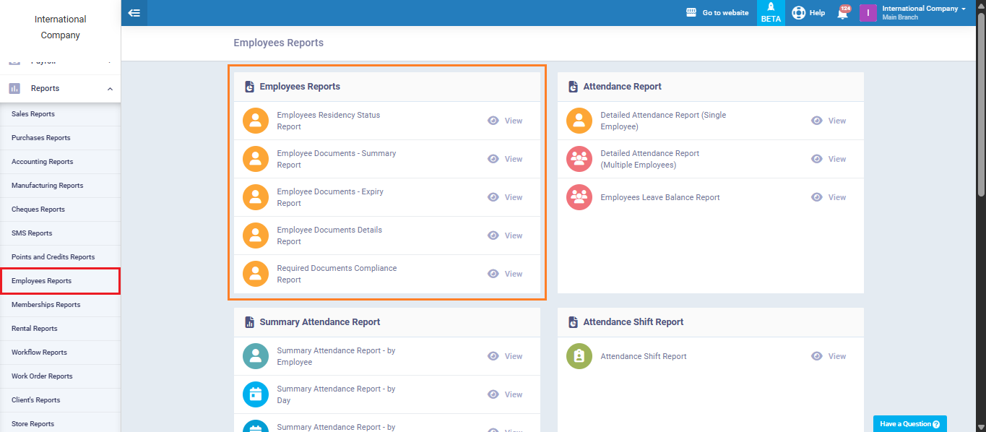Click the Have a Question button
Image resolution: width=986 pixels, height=432 pixels.
[909, 424]
